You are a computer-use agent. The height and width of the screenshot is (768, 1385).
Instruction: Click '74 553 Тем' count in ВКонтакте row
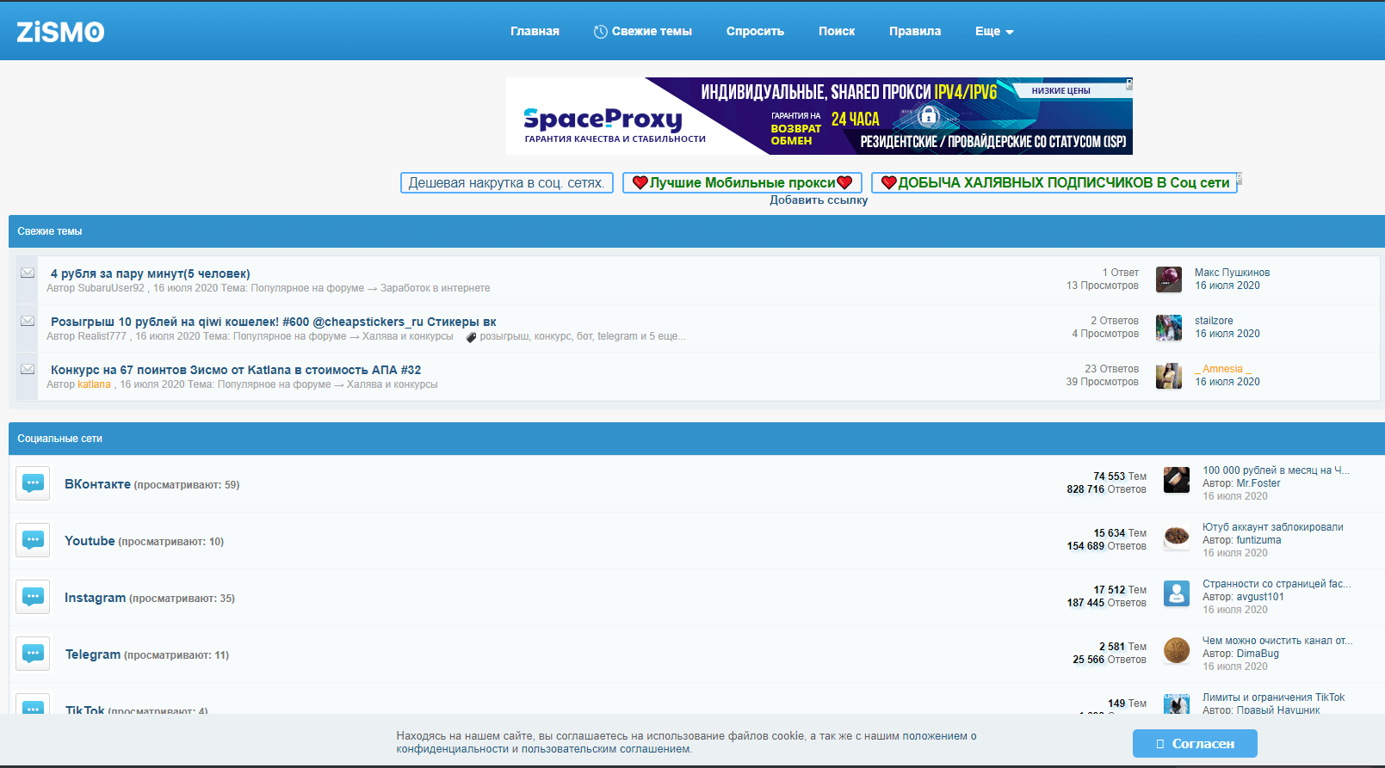[x=1120, y=476]
